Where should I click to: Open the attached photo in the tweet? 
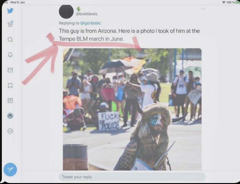(x=132, y=109)
